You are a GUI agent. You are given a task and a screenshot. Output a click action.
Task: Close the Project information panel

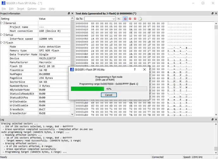point(72,14)
